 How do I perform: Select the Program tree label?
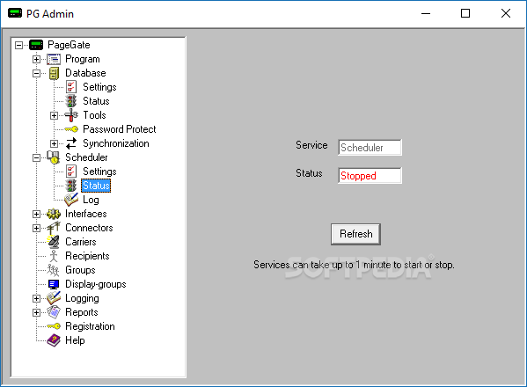pyautogui.click(x=83, y=59)
